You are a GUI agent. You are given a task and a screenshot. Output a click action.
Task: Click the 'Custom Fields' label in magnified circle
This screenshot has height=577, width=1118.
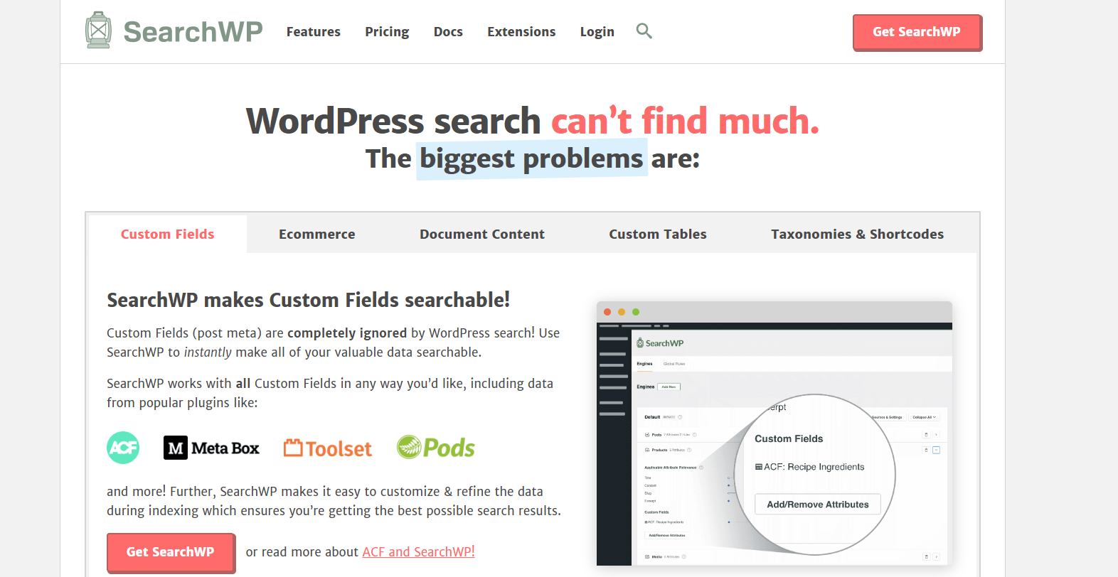789,438
